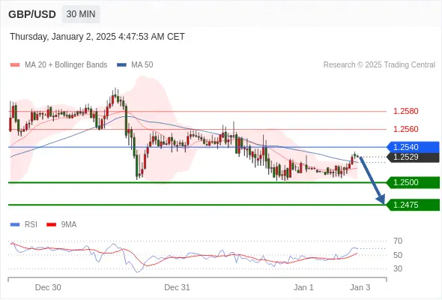Click the MA 20 + Bollinger Bands label
This screenshot has width=442, height=300.
tap(66, 65)
